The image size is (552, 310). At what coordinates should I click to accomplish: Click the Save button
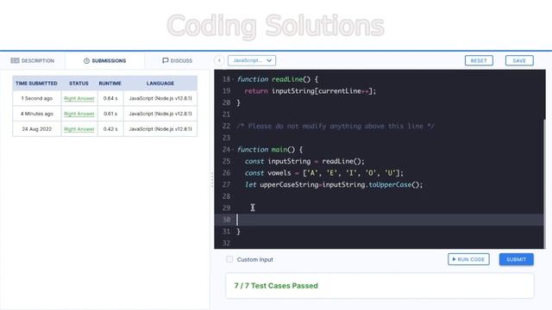click(x=519, y=60)
